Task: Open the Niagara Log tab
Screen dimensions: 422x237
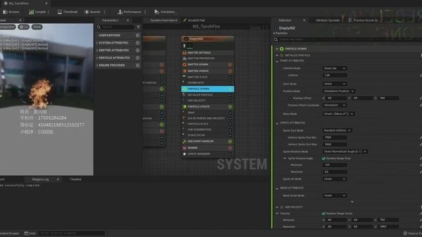Action: [x=40, y=180]
